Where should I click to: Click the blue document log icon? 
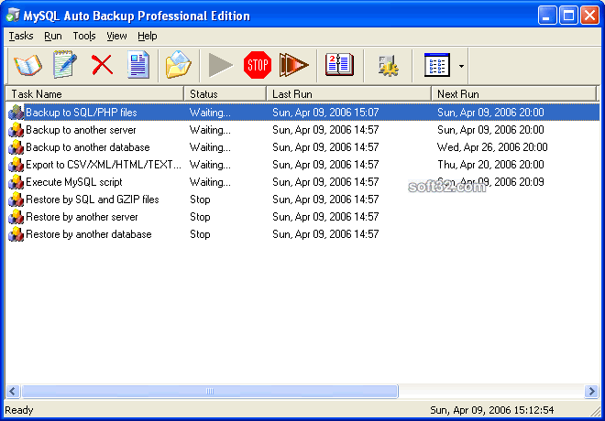point(138,65)
